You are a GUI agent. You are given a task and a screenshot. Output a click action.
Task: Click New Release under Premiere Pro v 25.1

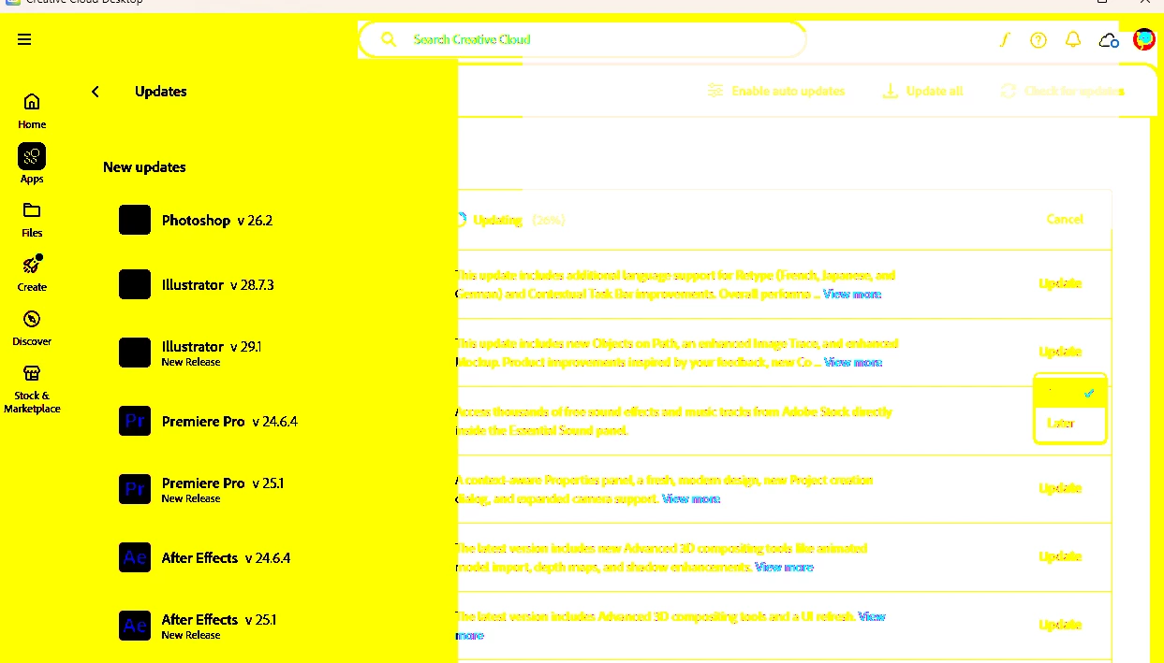191,498
